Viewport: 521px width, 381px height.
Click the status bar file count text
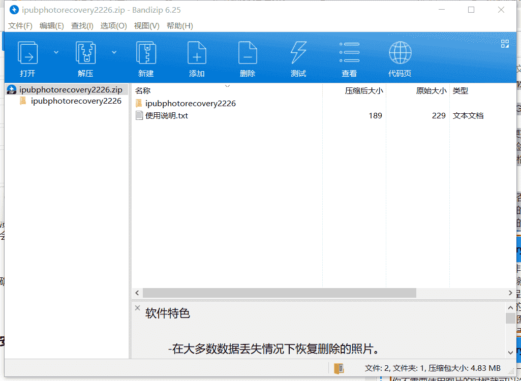(433, 368)
